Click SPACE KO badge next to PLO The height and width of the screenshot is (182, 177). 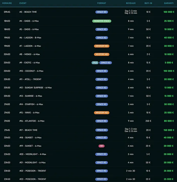pyautogui.click(x=105, y=63)
